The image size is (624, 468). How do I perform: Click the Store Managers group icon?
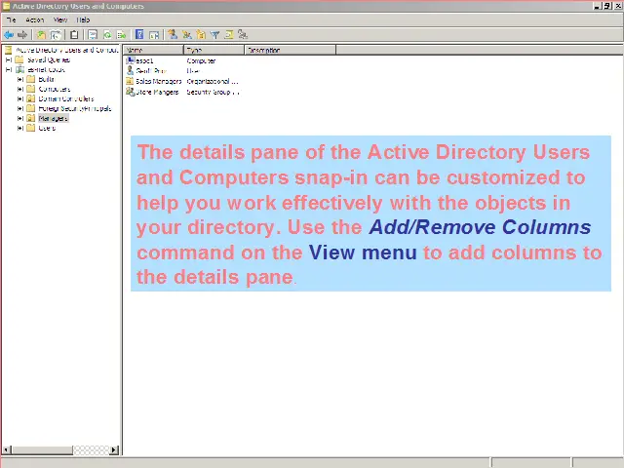(130, 92)
